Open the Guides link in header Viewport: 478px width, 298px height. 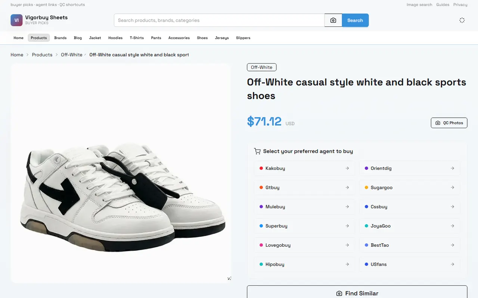tap(443, 5)
